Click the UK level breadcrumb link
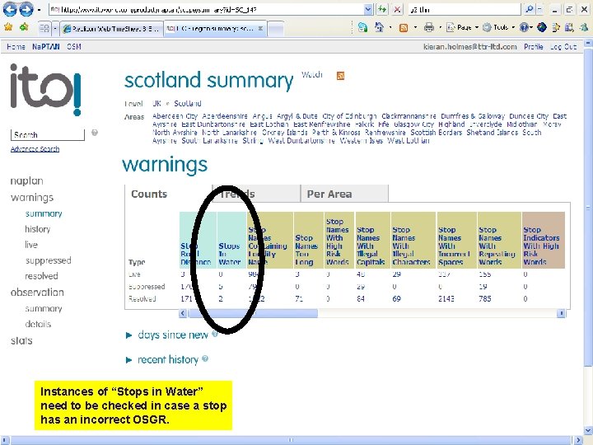 pos(156,103)
